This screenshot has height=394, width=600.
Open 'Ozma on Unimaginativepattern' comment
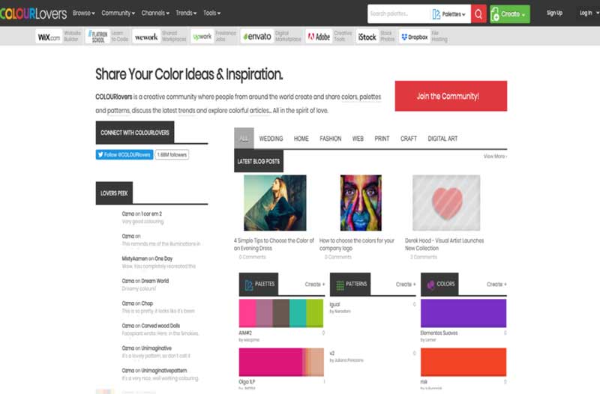[x=154, y=371]
